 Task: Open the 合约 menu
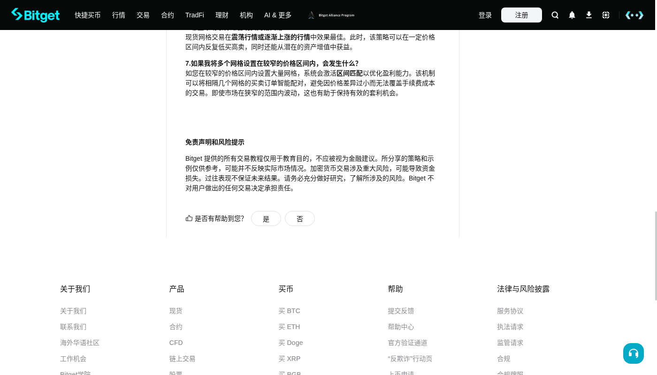(x=168, y=15)
